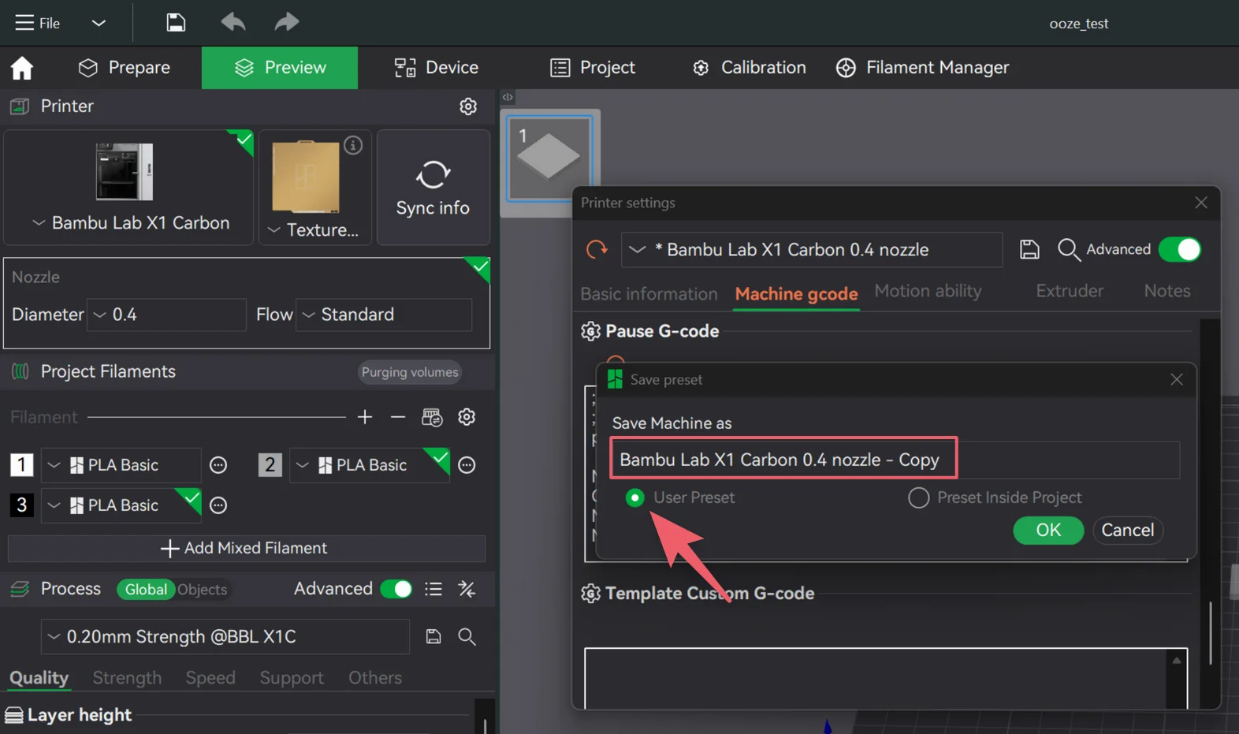1239x734 pixels.
Task: Switch to the Strength process tab
Action: (x=127, y=678)
